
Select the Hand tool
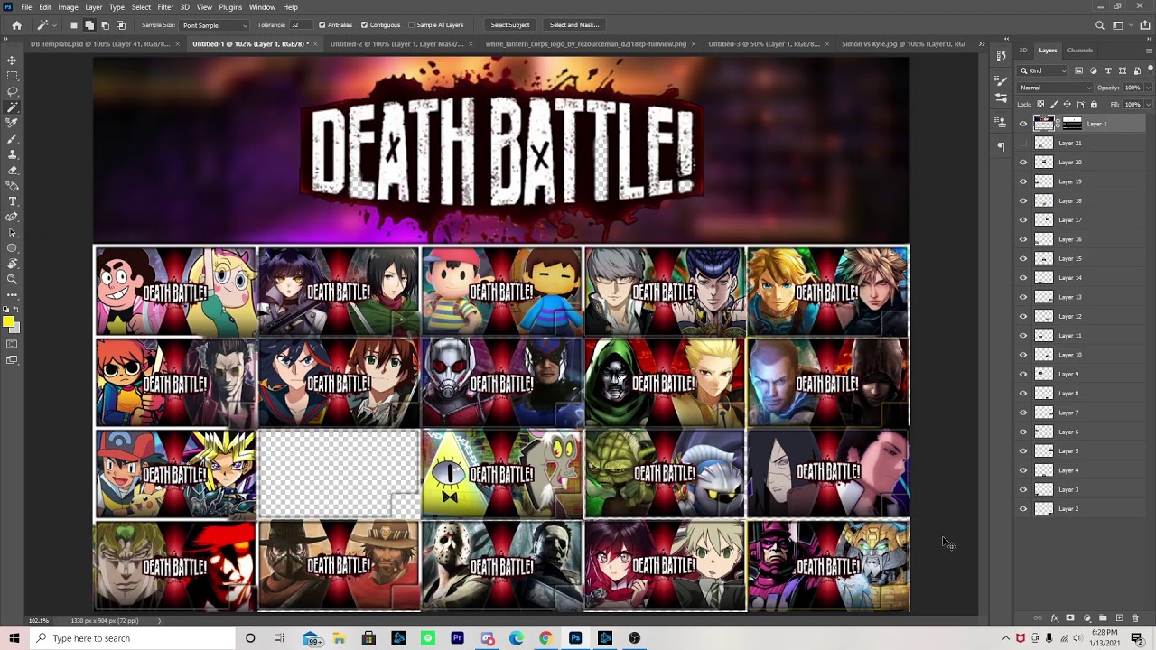(x=12, y=264)
